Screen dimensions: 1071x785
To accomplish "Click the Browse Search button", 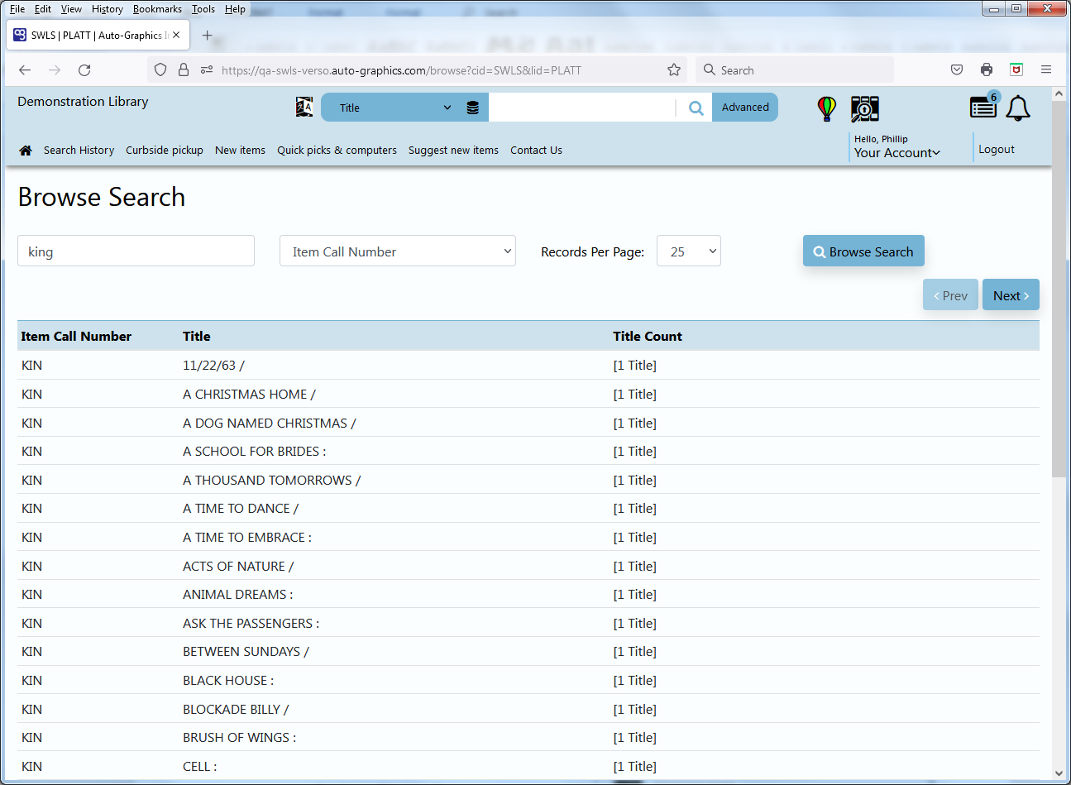I will (x=863, y=251).
